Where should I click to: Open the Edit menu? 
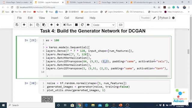click(30, 18)
